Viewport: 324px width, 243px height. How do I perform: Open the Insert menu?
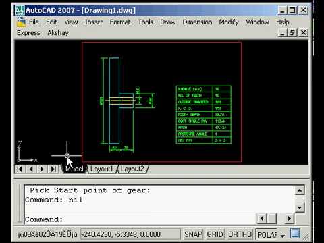coord(94,22)
